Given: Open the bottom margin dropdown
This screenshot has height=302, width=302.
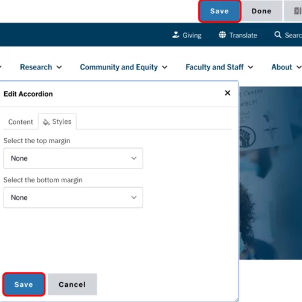Looking at the screenshot, I should (x=73, y=198).
